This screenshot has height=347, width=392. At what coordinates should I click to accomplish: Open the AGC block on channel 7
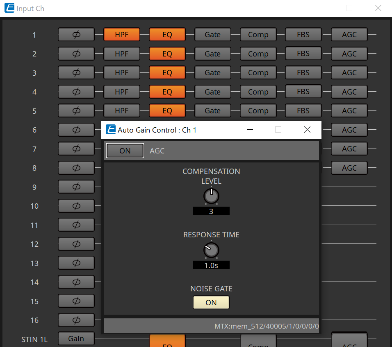coord(349,149)
